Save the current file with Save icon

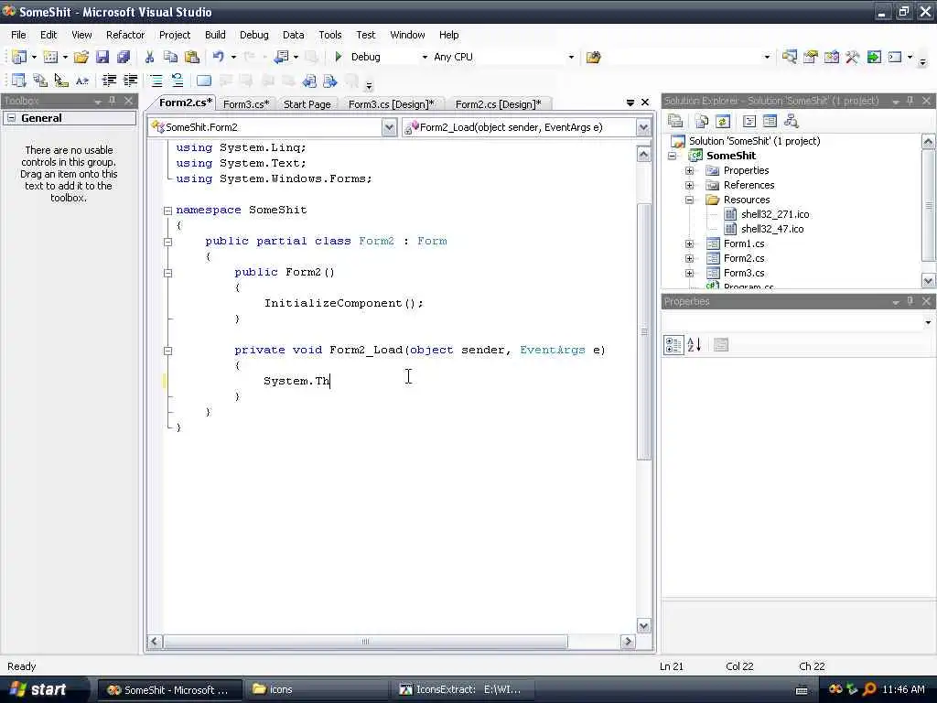(102, 57)
